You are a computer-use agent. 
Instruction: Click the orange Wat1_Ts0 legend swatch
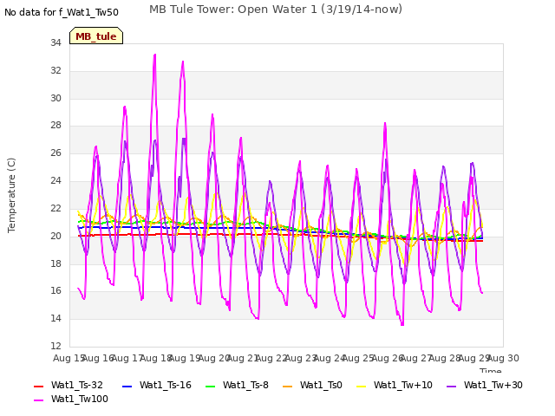click(287, 386)
